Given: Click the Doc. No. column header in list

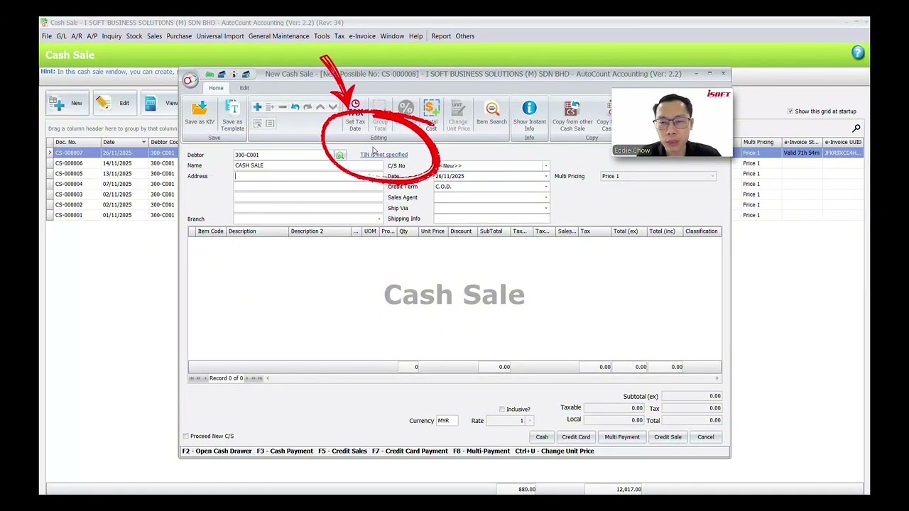Looking at the screenshot, I should 77,142.
